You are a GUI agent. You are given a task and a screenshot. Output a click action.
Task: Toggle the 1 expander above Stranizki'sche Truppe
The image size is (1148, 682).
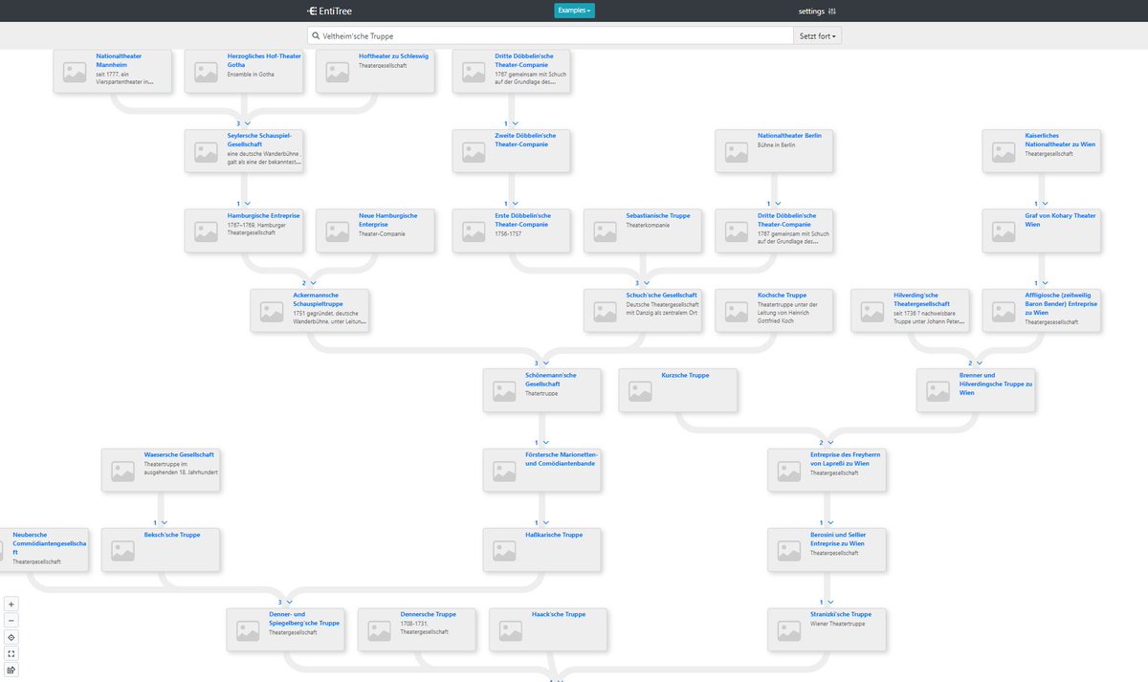click(827, 602)
